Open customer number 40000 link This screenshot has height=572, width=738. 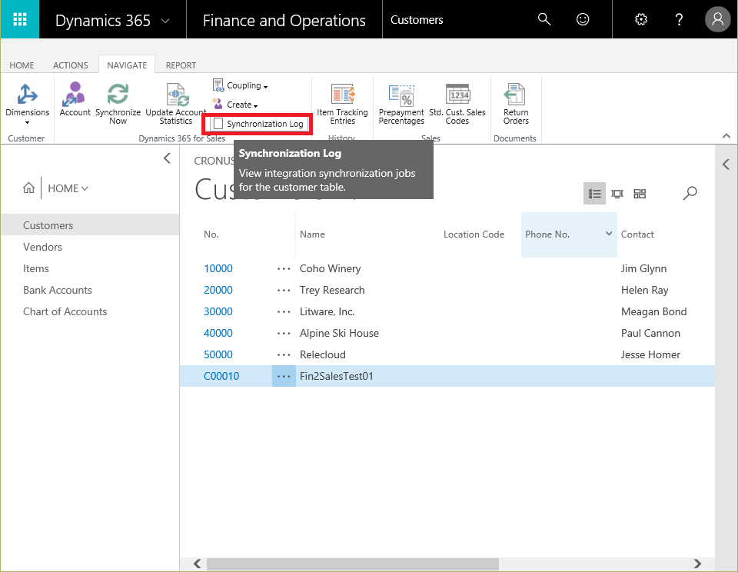(218, 334)
